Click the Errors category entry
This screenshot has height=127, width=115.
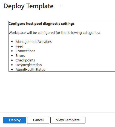(x=20, y=56)
